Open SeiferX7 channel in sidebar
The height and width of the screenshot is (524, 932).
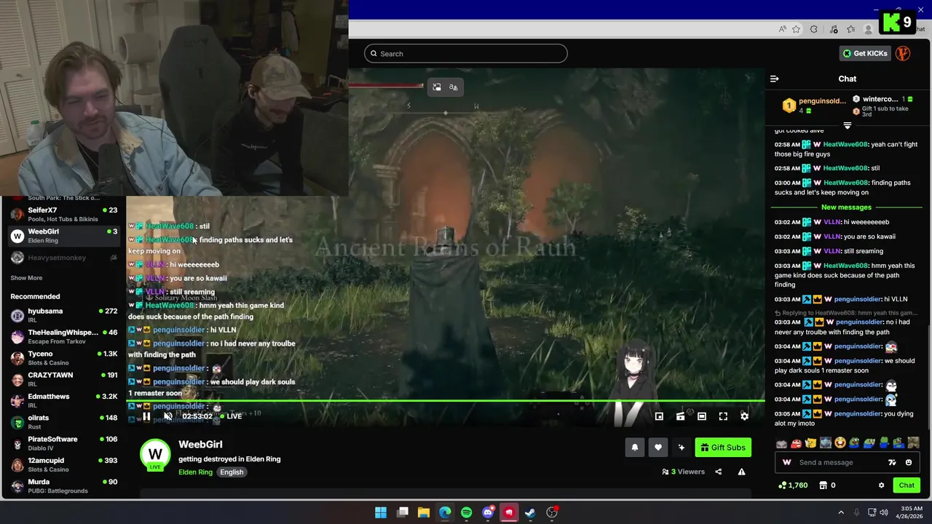tap(63, 214)
